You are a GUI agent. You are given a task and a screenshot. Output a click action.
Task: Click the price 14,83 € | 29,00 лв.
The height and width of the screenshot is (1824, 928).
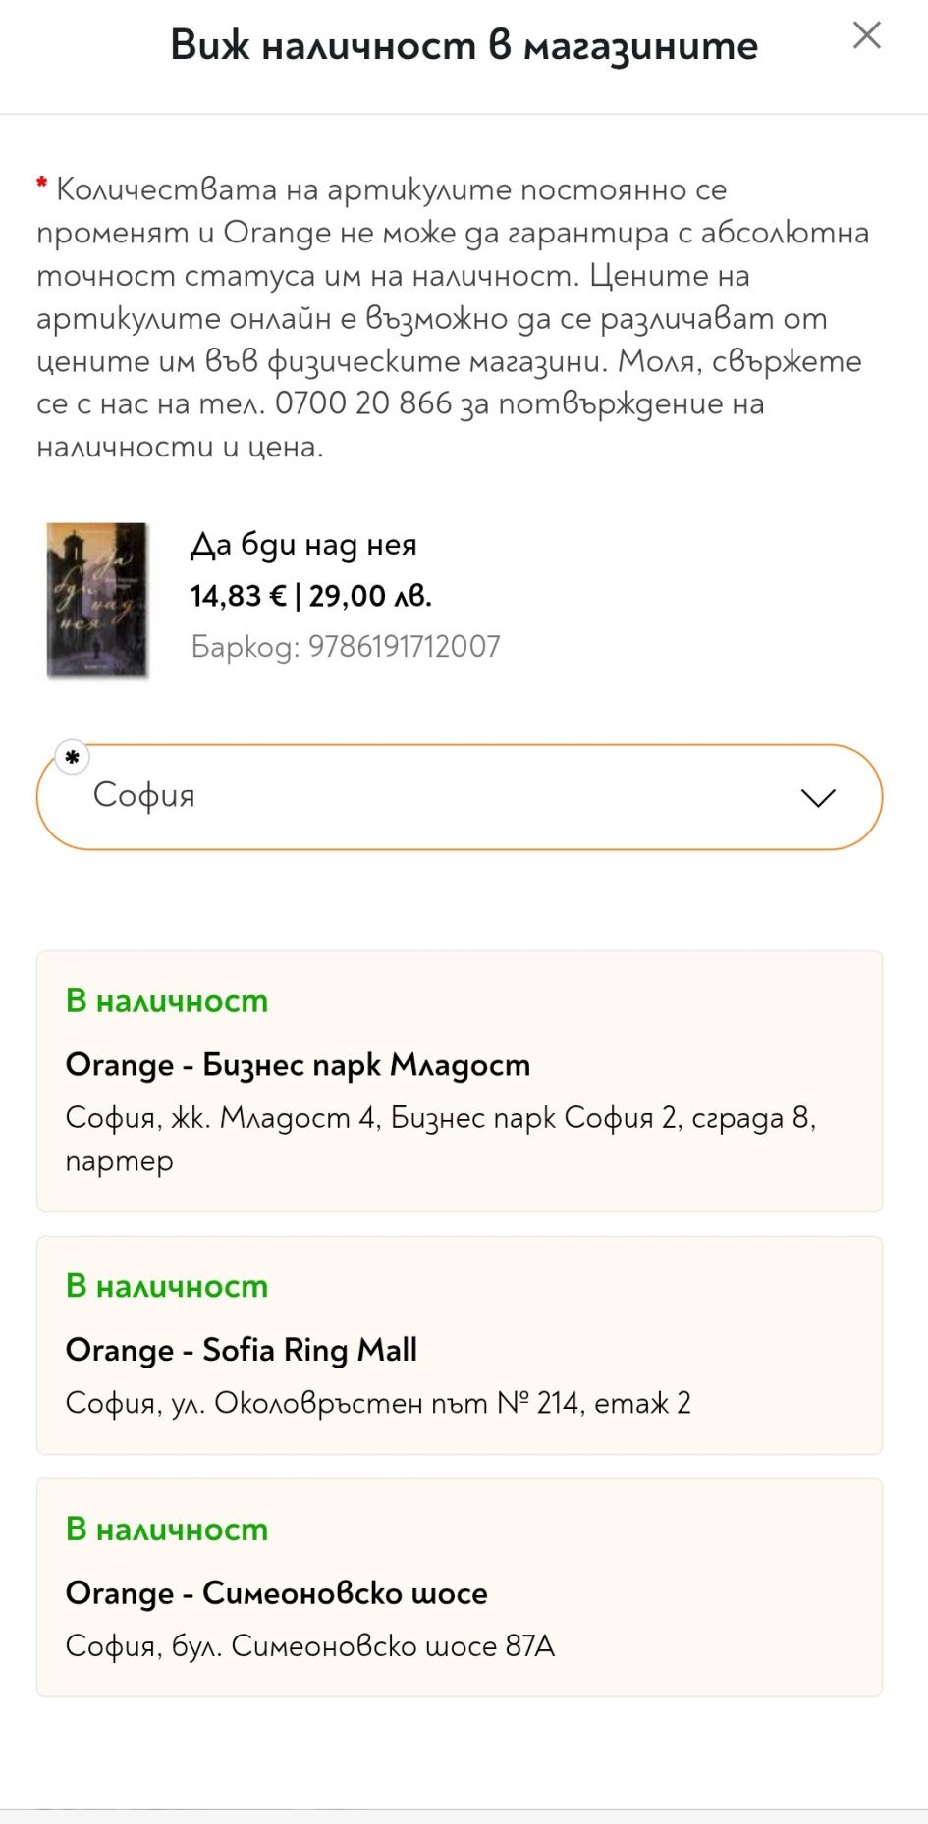(310, 596)
